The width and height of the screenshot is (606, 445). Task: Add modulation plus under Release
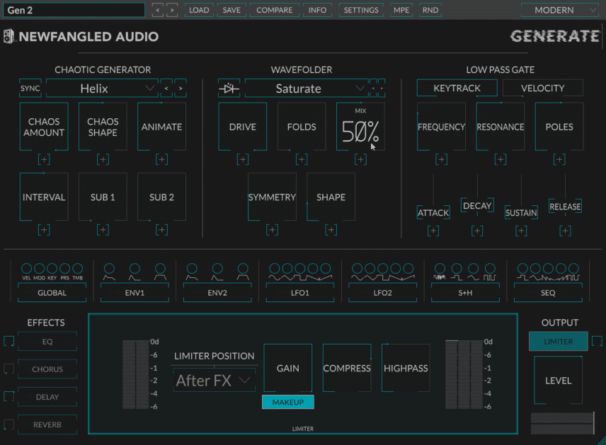coord(565,231)
